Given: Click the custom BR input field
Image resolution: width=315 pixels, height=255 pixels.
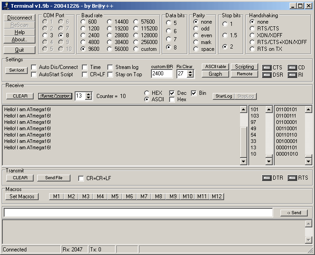Looking at the screenshot, I should point(162,74).
